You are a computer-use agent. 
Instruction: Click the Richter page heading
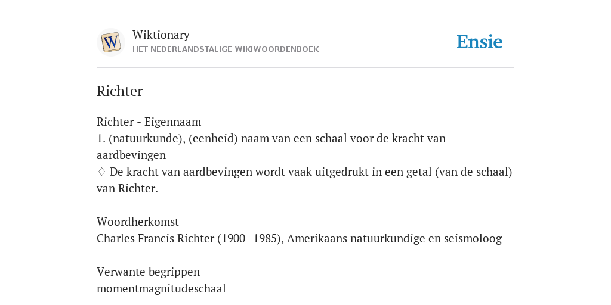(x=119, y=91)
